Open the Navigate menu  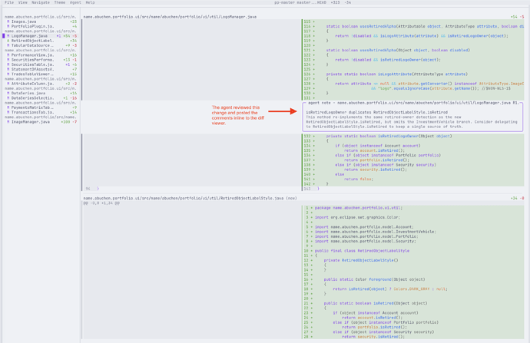41,2
